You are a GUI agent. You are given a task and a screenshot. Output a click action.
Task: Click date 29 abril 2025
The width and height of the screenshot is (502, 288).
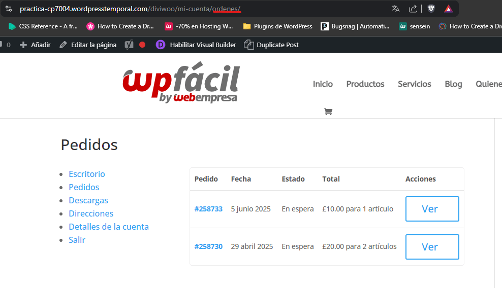point(252,246)
